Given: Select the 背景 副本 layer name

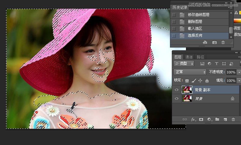Looking at the screenshot, I should pos(202,90).
